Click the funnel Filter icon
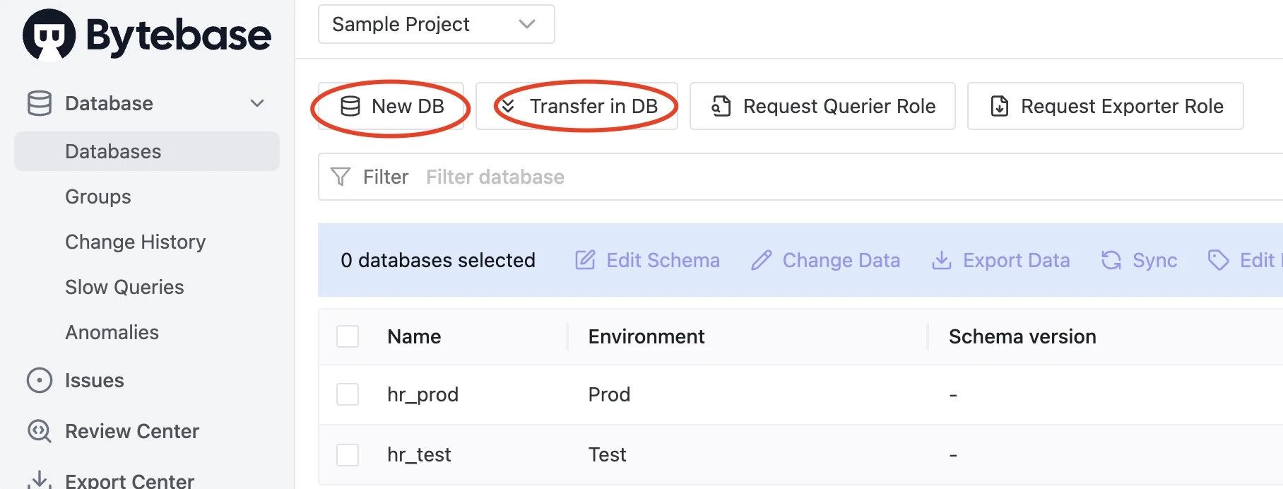This screenshot has width=1283, height=489. (x=341, y=177)
